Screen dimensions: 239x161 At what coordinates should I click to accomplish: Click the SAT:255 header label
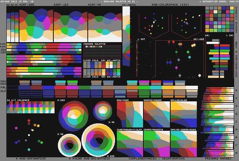click(27, 5)
